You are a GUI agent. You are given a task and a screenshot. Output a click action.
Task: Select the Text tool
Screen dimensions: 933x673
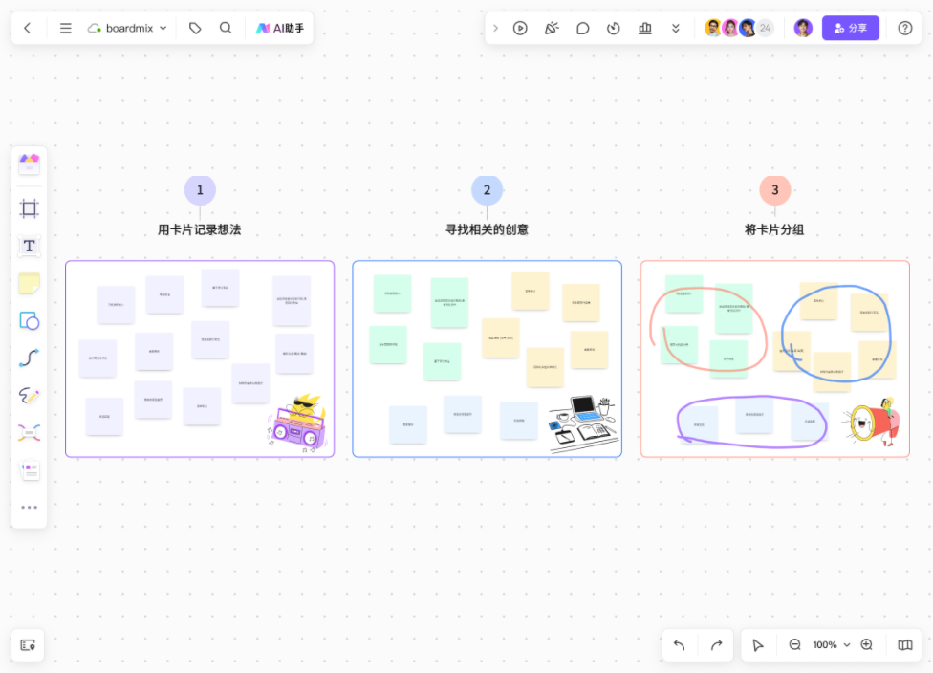pos(30,246)
